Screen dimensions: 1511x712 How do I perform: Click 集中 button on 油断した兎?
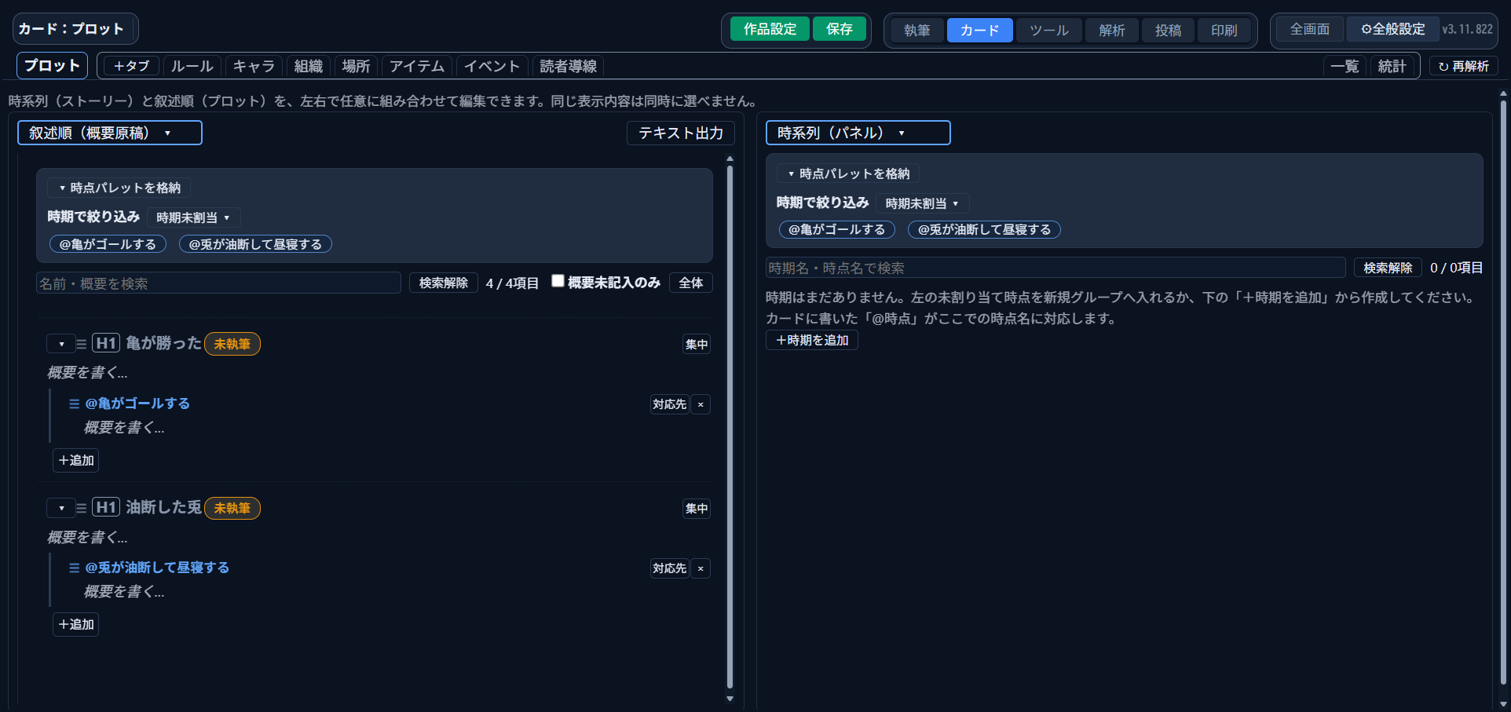697,508
